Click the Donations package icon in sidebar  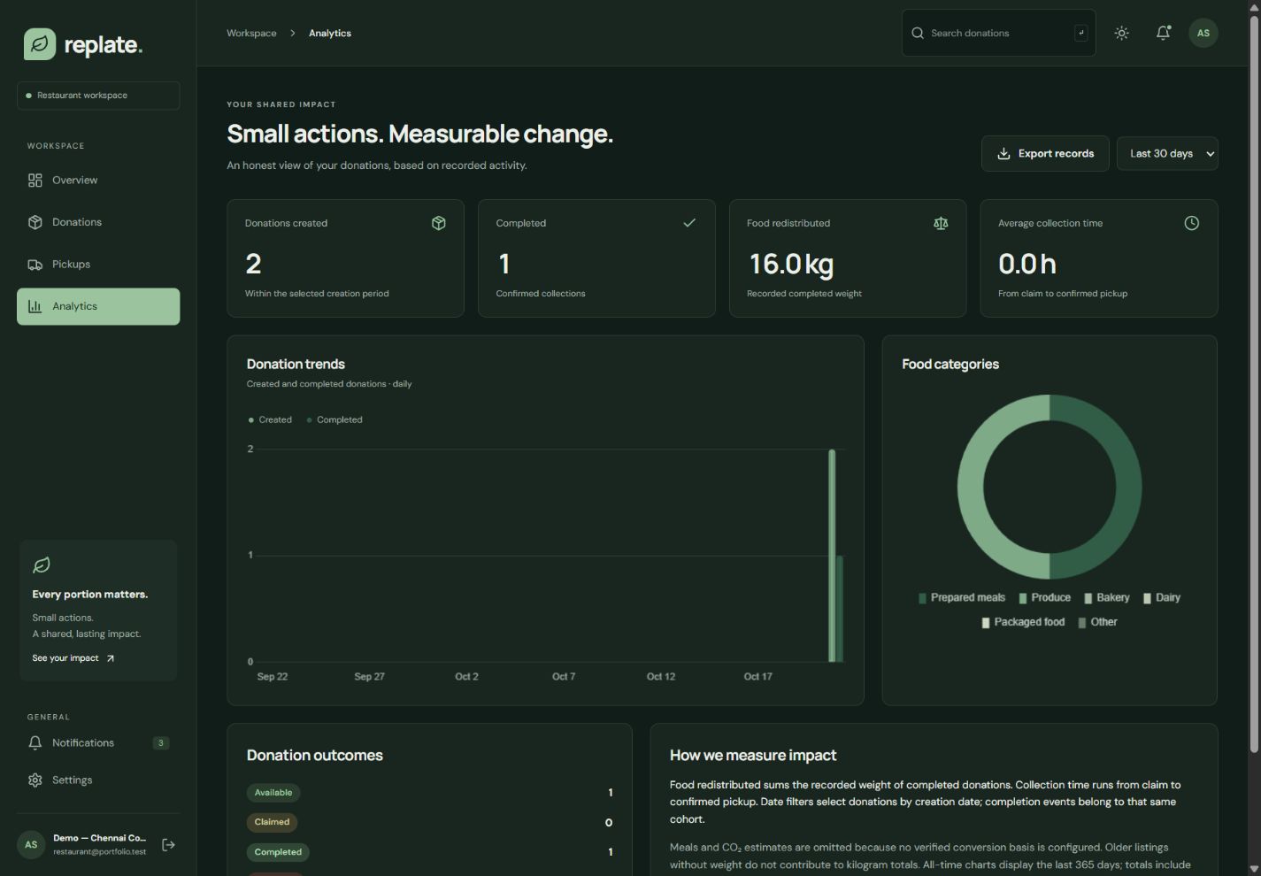click(x=35, y=222)
